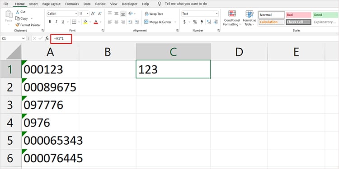Toggle underline formatting
339x169 pixels.
(63, 22)
